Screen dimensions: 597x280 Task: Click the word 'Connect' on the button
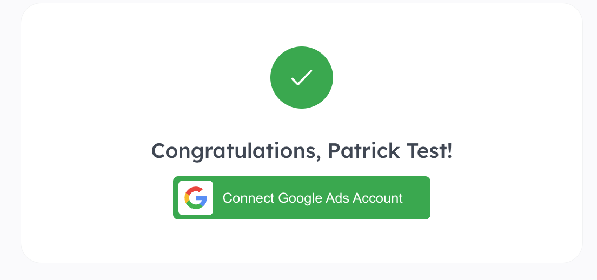click(248, 198)
